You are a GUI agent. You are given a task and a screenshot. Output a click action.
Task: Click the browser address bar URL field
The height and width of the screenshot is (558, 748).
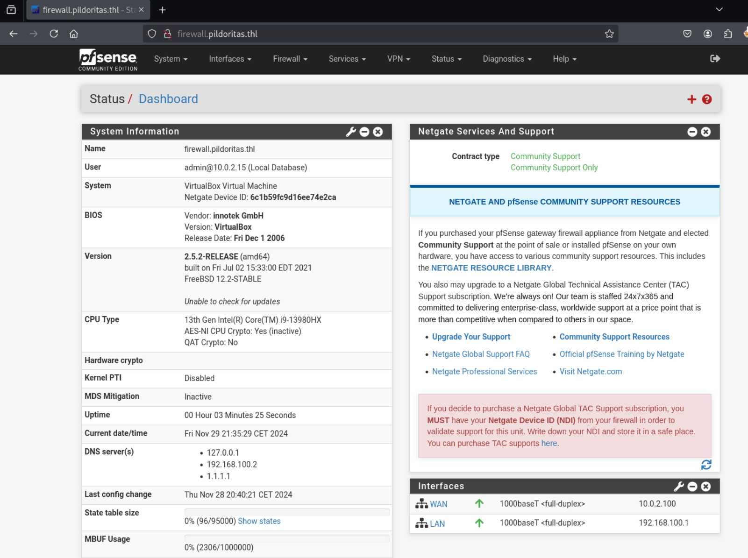(374, 34)
